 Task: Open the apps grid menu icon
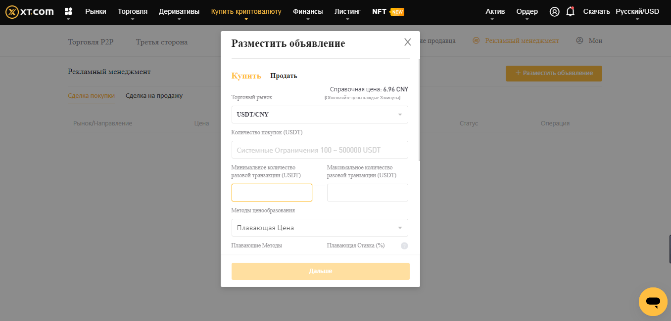point(68,11)
